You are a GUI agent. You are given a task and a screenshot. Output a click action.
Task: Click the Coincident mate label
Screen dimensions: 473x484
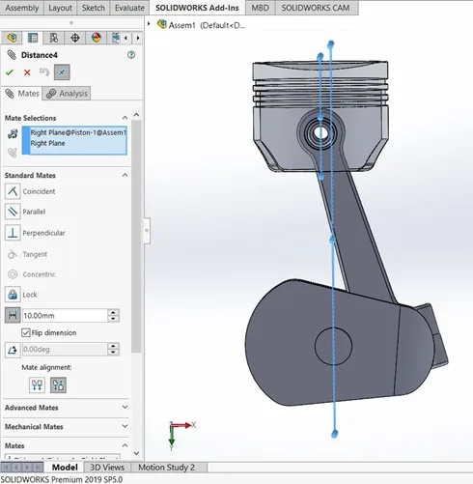tap(39, 191)
